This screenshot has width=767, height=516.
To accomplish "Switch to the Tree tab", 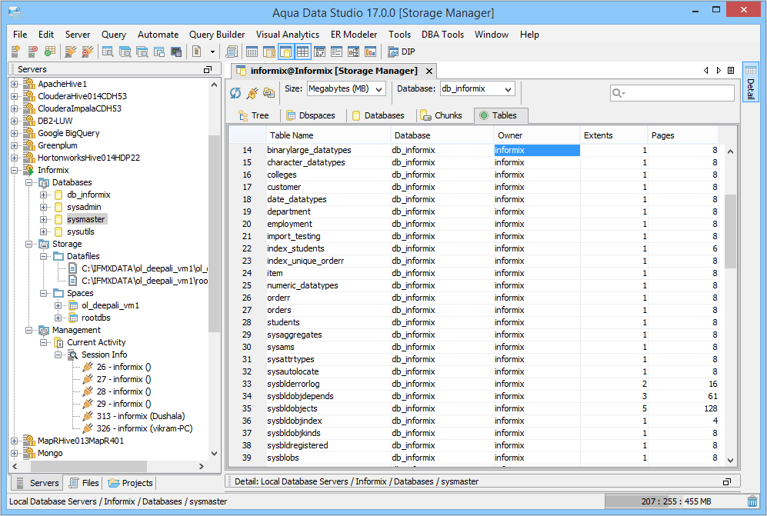I will (254, 115).
